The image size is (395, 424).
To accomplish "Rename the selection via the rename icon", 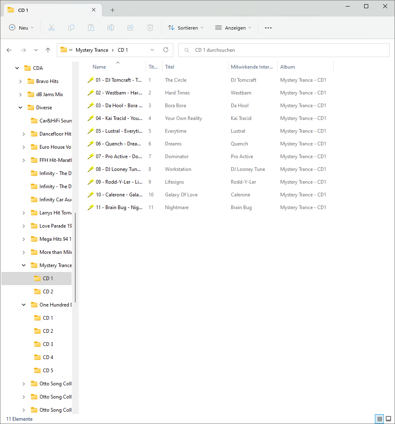I will pos(110,28).
